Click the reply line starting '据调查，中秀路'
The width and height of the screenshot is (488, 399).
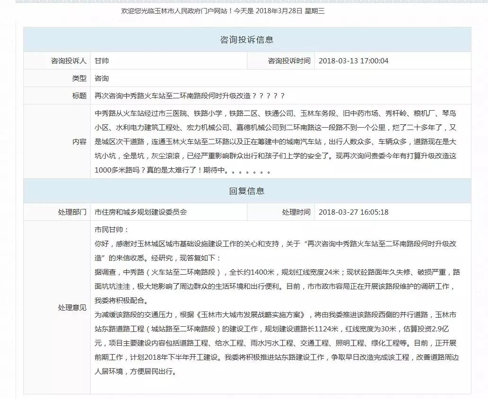click(277, 272)
